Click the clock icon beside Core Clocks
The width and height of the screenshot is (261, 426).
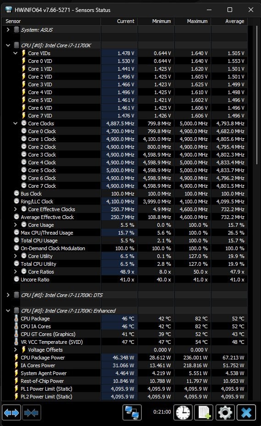click(x=24, y=123)
